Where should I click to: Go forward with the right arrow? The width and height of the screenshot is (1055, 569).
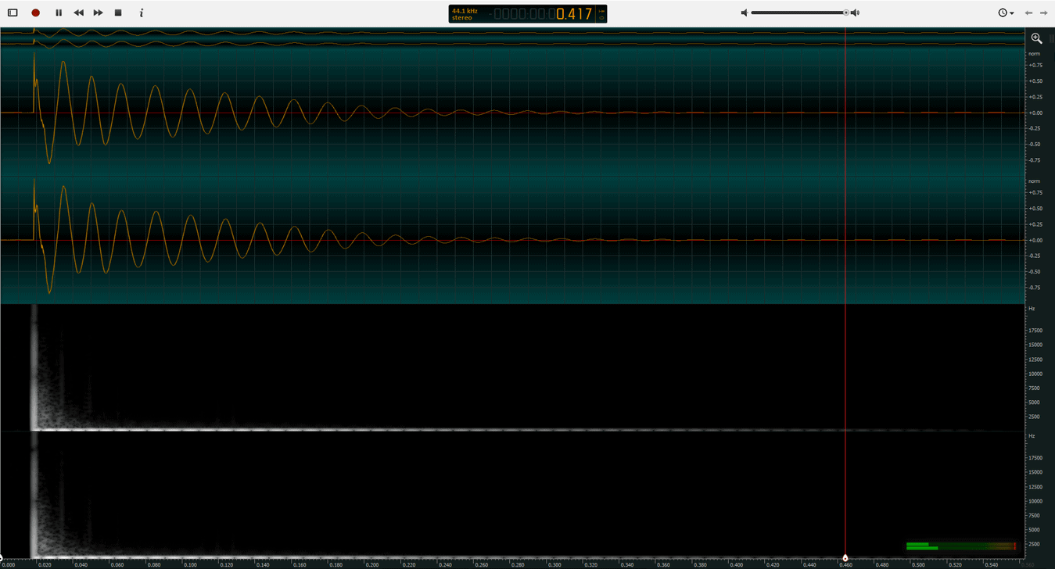click(1043, 13)
